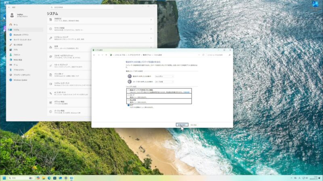Open ゲーム (Gaming) in Settings sidebar
Image resolution: width=323 pixels, height=181 pixels.
point(25,65)
